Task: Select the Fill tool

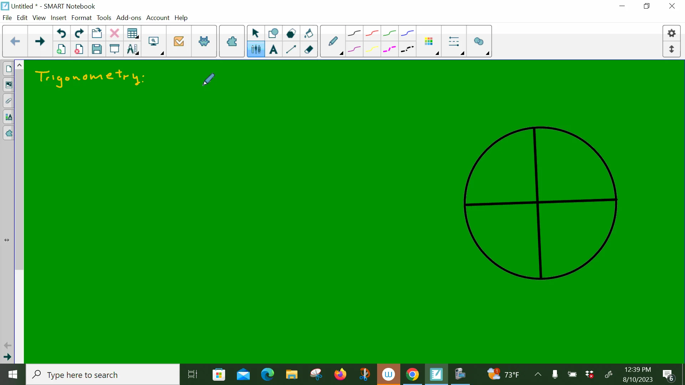Action: pos(309,33)
